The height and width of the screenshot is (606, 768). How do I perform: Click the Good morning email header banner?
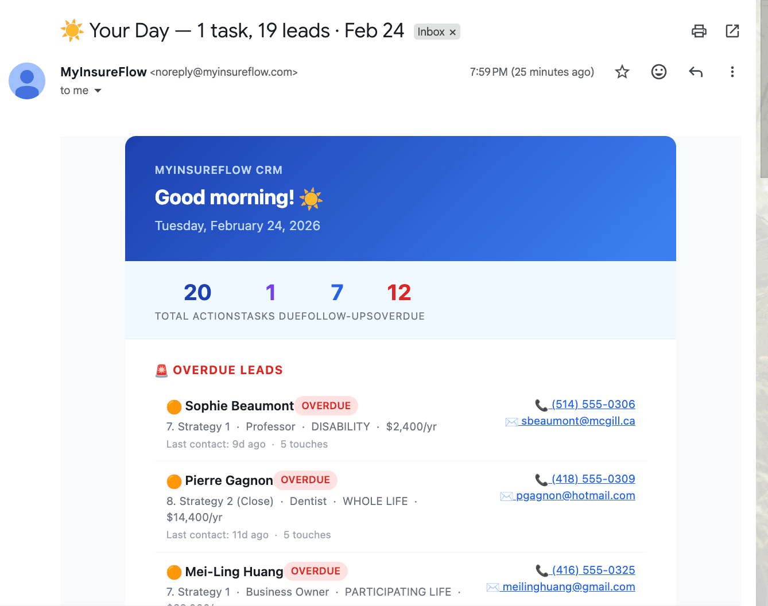400,198
